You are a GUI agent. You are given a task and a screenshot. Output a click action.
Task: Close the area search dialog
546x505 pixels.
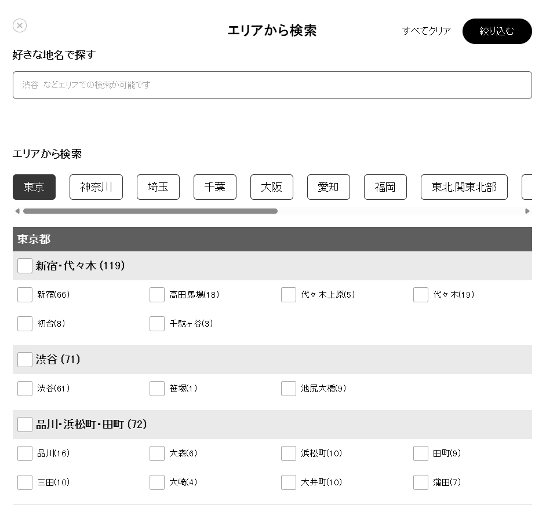point(20,25)
